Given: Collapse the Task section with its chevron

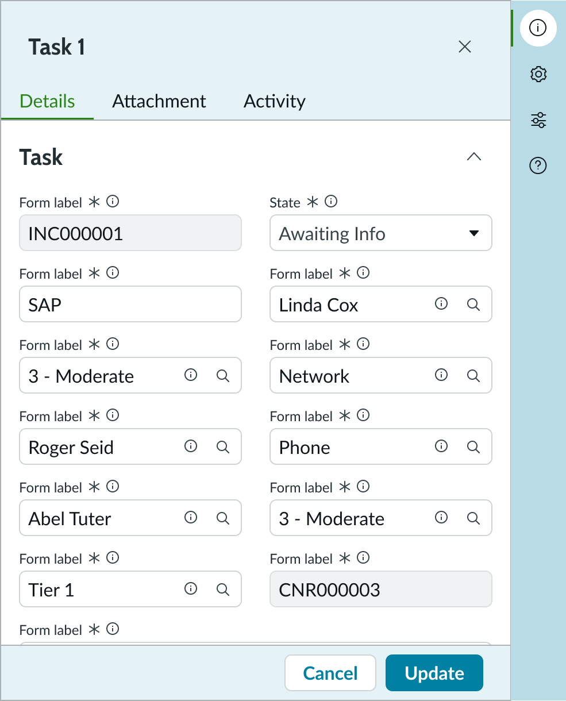Looking at the screenshot, I should (473, 156).
